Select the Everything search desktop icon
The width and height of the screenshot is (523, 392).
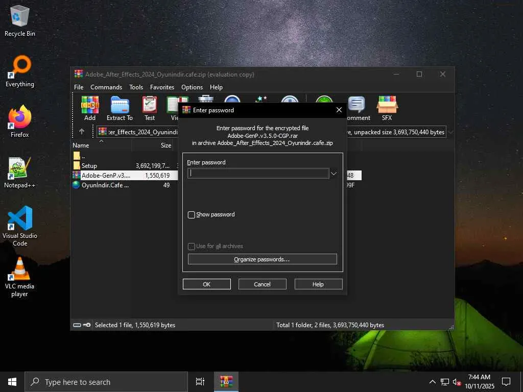20,71
